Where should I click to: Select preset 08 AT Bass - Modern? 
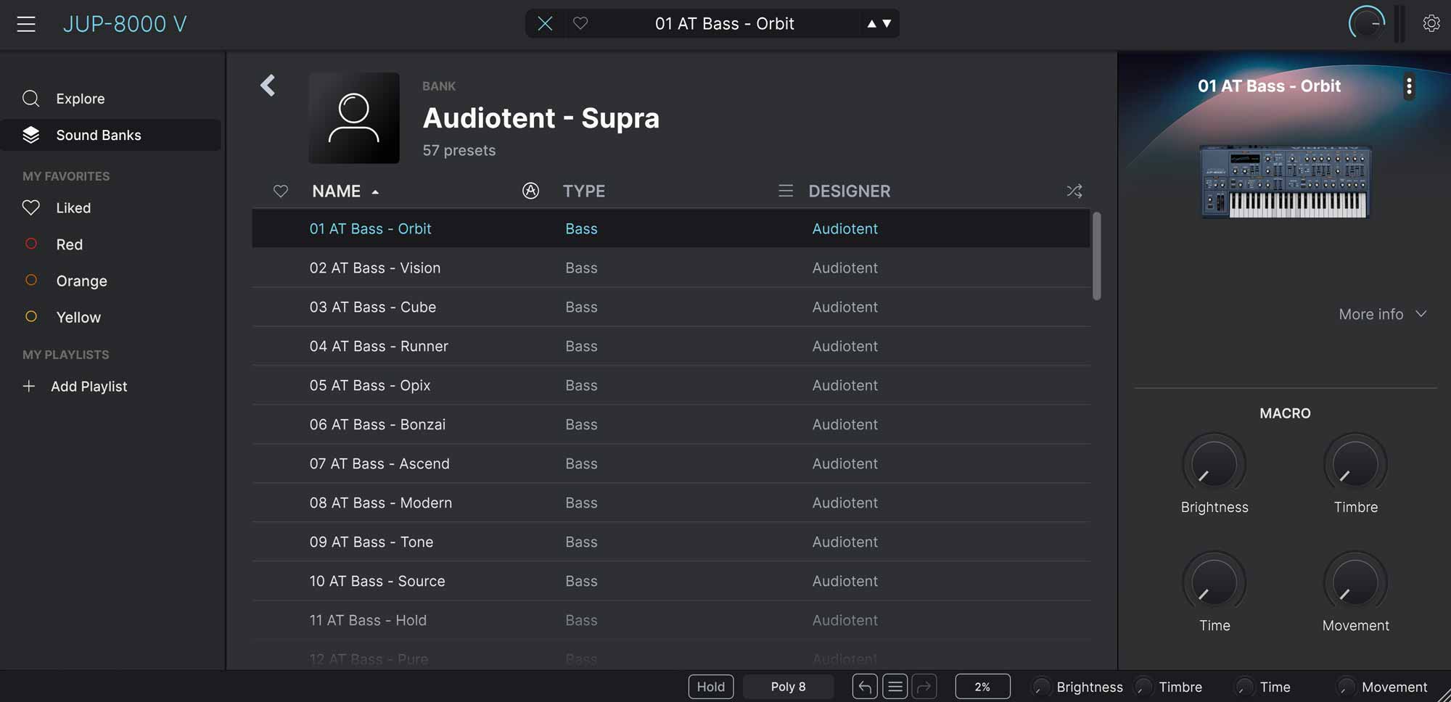pos(671,503)
